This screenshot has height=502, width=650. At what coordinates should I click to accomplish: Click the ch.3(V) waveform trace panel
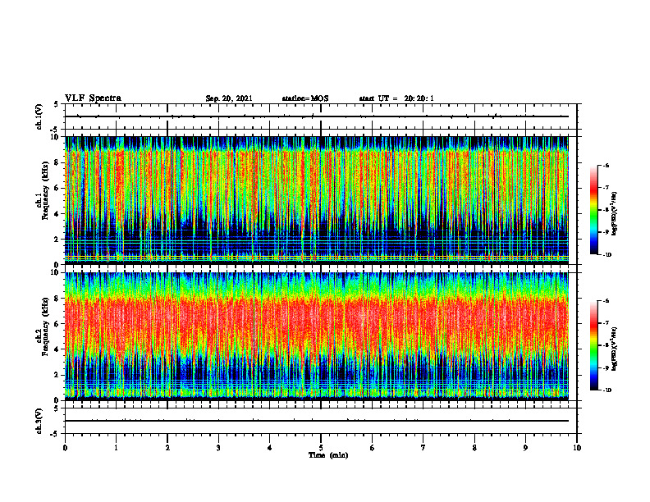pyautogui.click(x=321, y=421)
